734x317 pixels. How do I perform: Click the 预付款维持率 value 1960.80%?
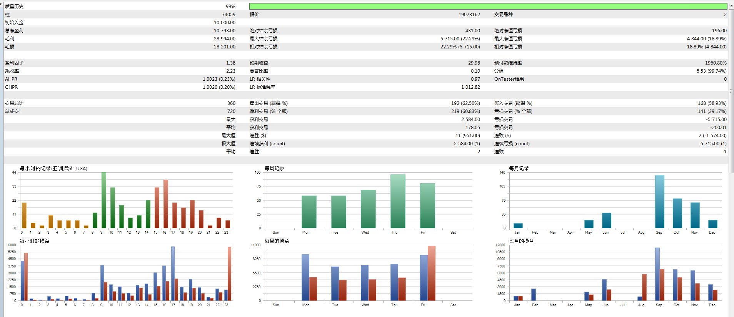click(716, 63)
